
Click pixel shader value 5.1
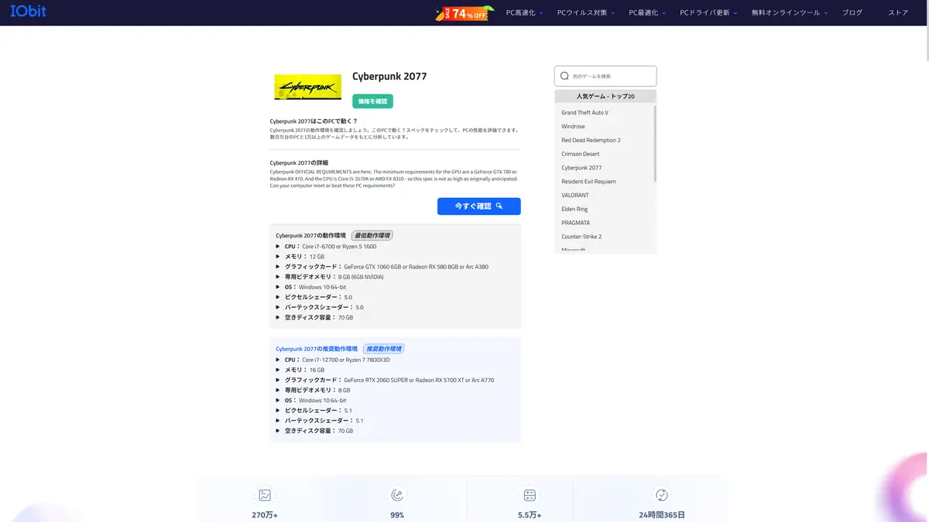348,411
